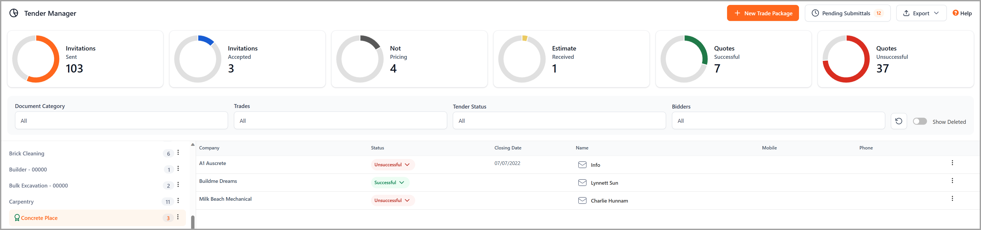Viewport: 981px width, 230px height.
Task: Select the Brick Cleaning trade package
Action: click(27, 154)
